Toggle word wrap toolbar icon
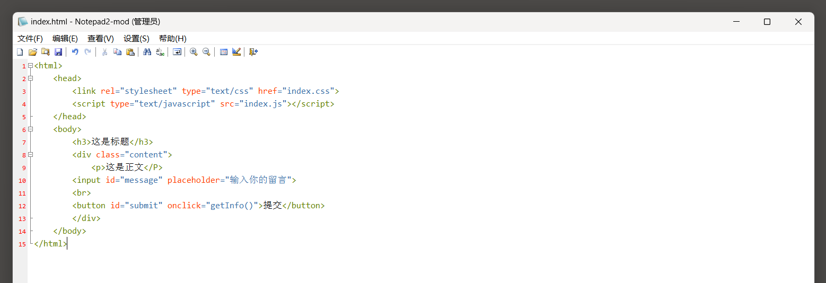The image size is (826, 283). 177,52
